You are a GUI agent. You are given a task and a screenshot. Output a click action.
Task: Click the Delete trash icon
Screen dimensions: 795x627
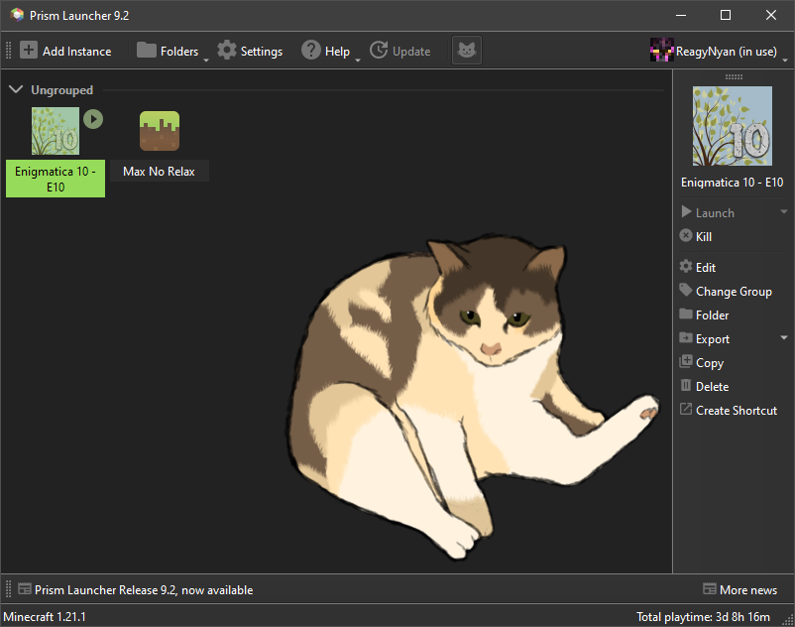pyautogui.click(x=686, y=385)
